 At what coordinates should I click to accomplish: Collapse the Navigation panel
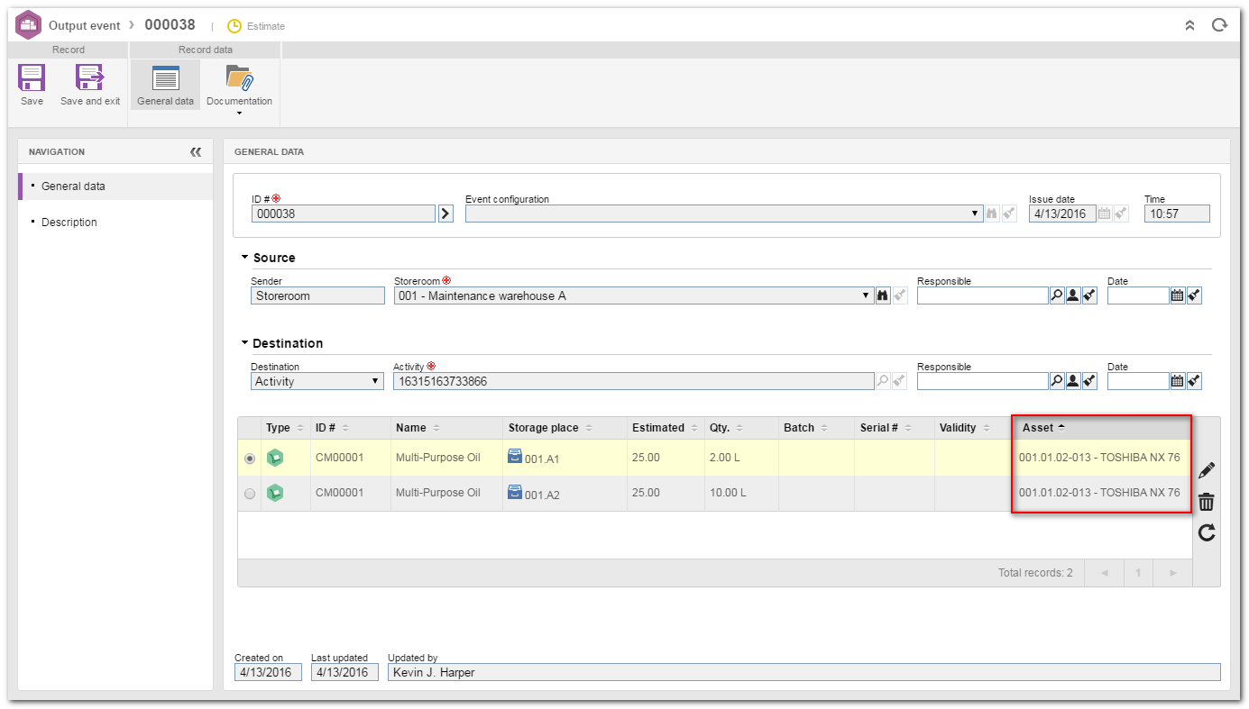click(x=196, y=152)
